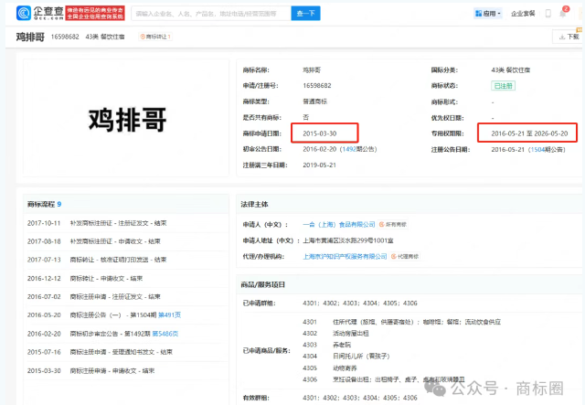Click the mobile phone icon in header
The height and width of the screenshot is (405, 585).
[549, 15]
